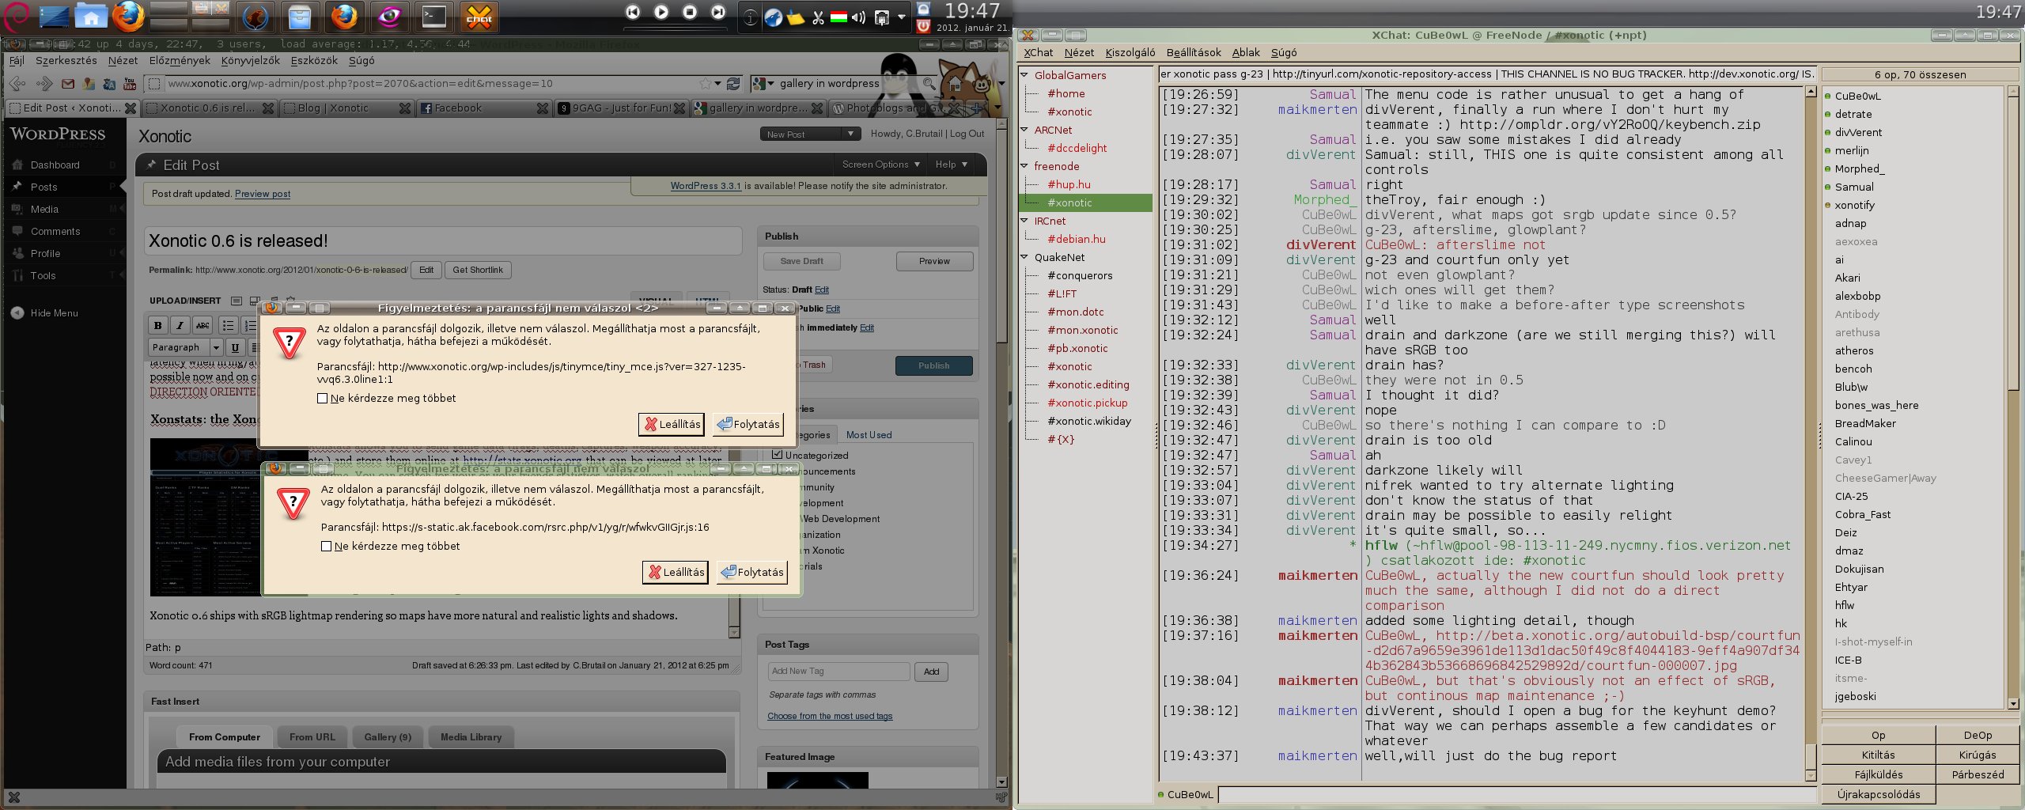The height and width of the screenshot is (810, 2025).
Task: Collapse the GlobalGamers network tree in XChat
Action: [1024, 75]
